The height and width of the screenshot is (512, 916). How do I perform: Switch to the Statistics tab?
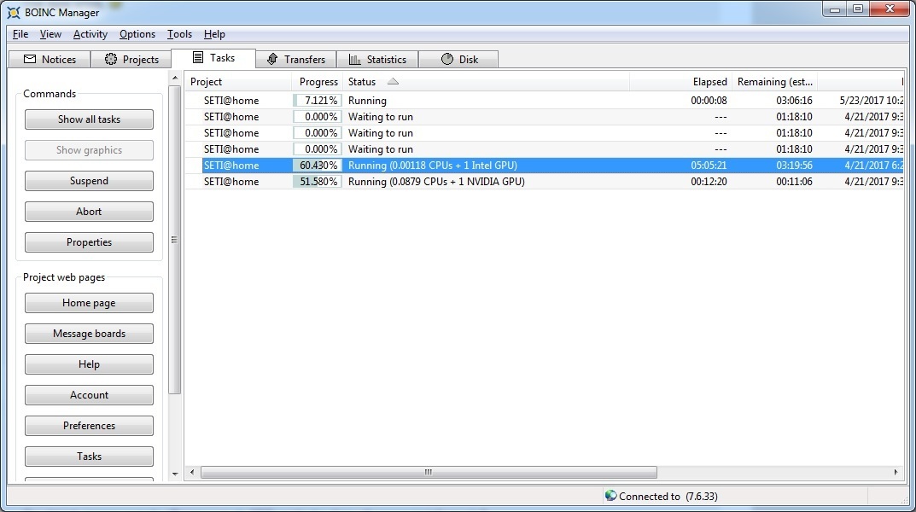tap(377, 60)
